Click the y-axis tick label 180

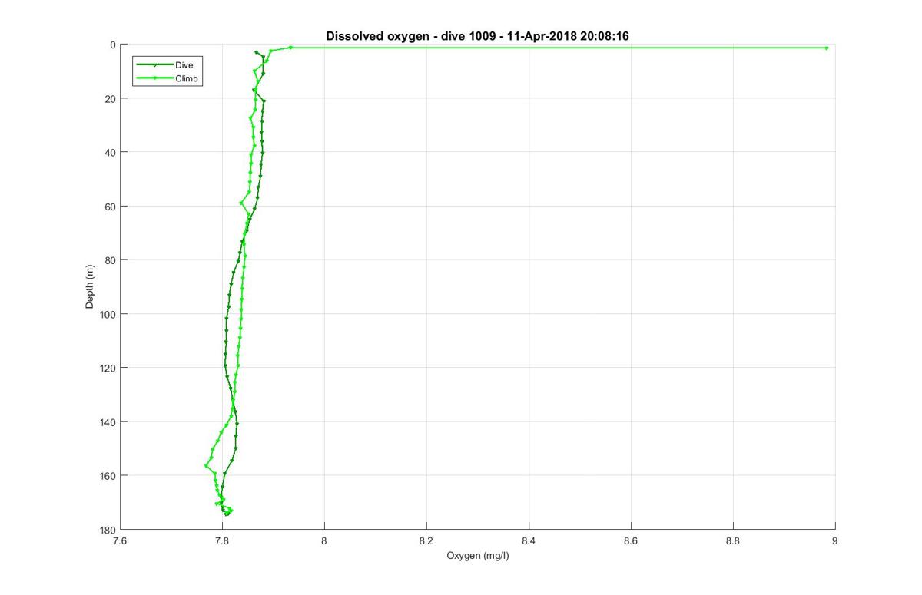tap(108, 530)
